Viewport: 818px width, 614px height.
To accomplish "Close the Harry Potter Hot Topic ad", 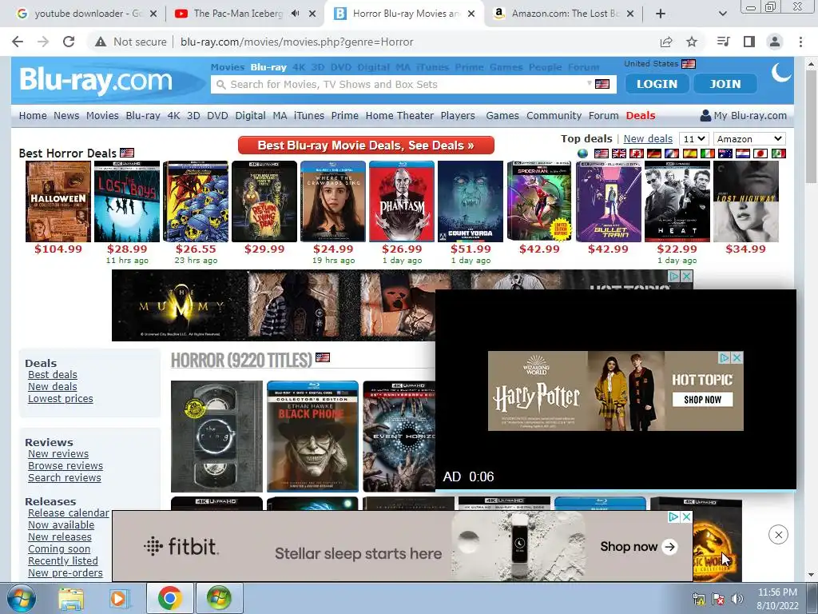I will click(737, 357).
